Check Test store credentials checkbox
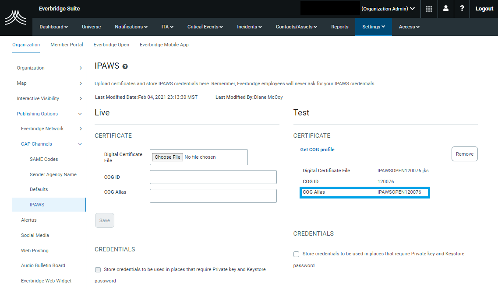The width and height of the screenshot is (498, 289). [297, 254]
